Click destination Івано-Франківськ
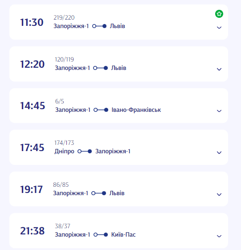241x250 pixels. tap(136, 110)
